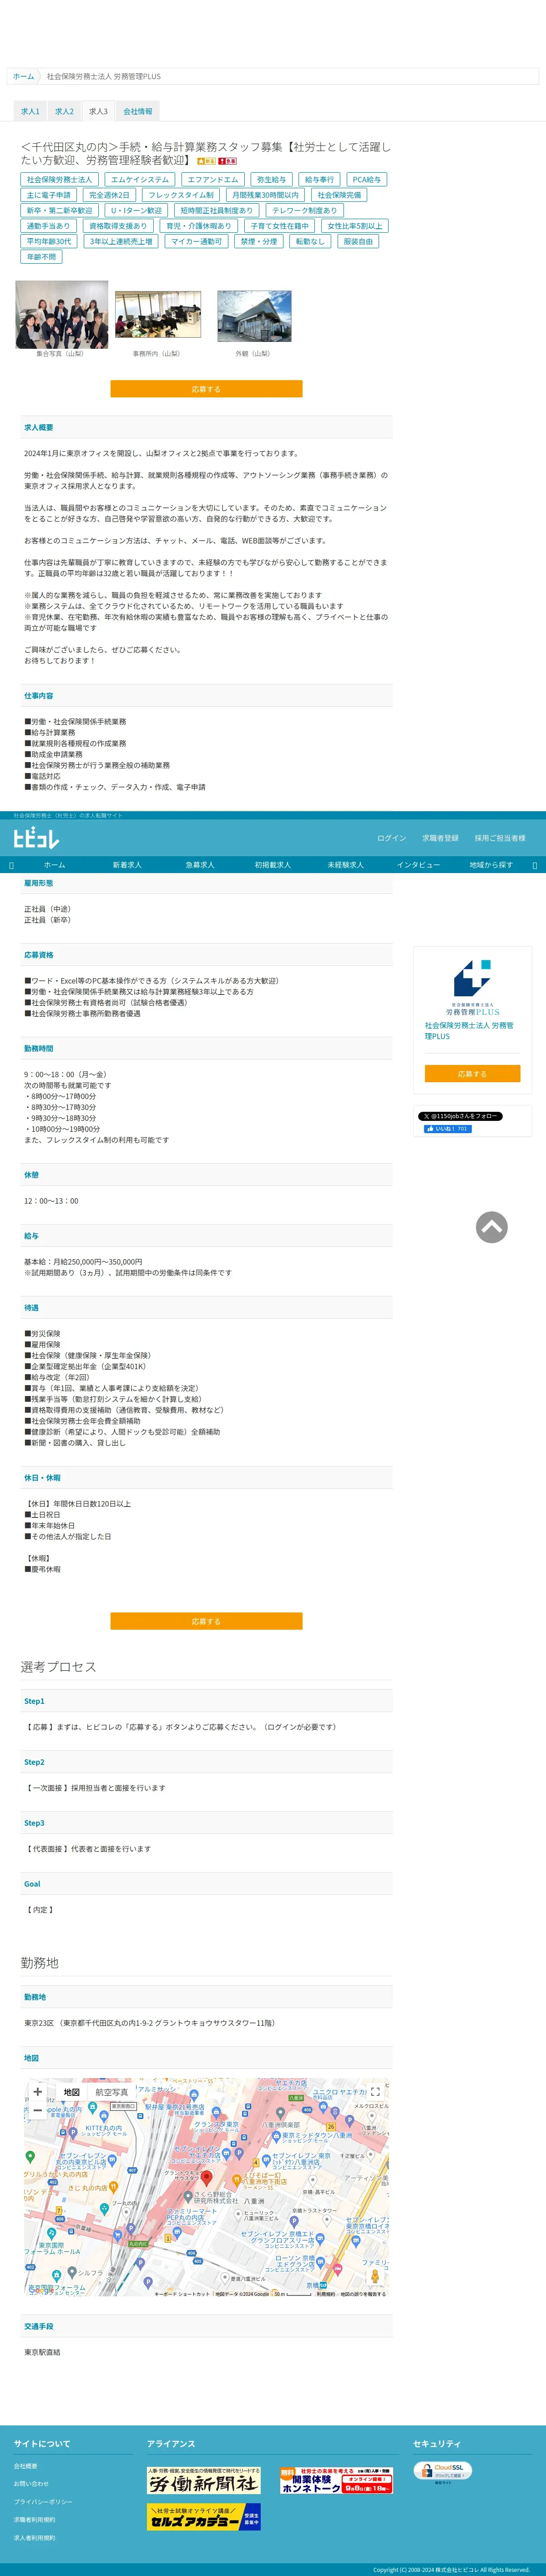View the 集合写真 group photo
Screen dimensions: 546x2576
pos(62,314)
